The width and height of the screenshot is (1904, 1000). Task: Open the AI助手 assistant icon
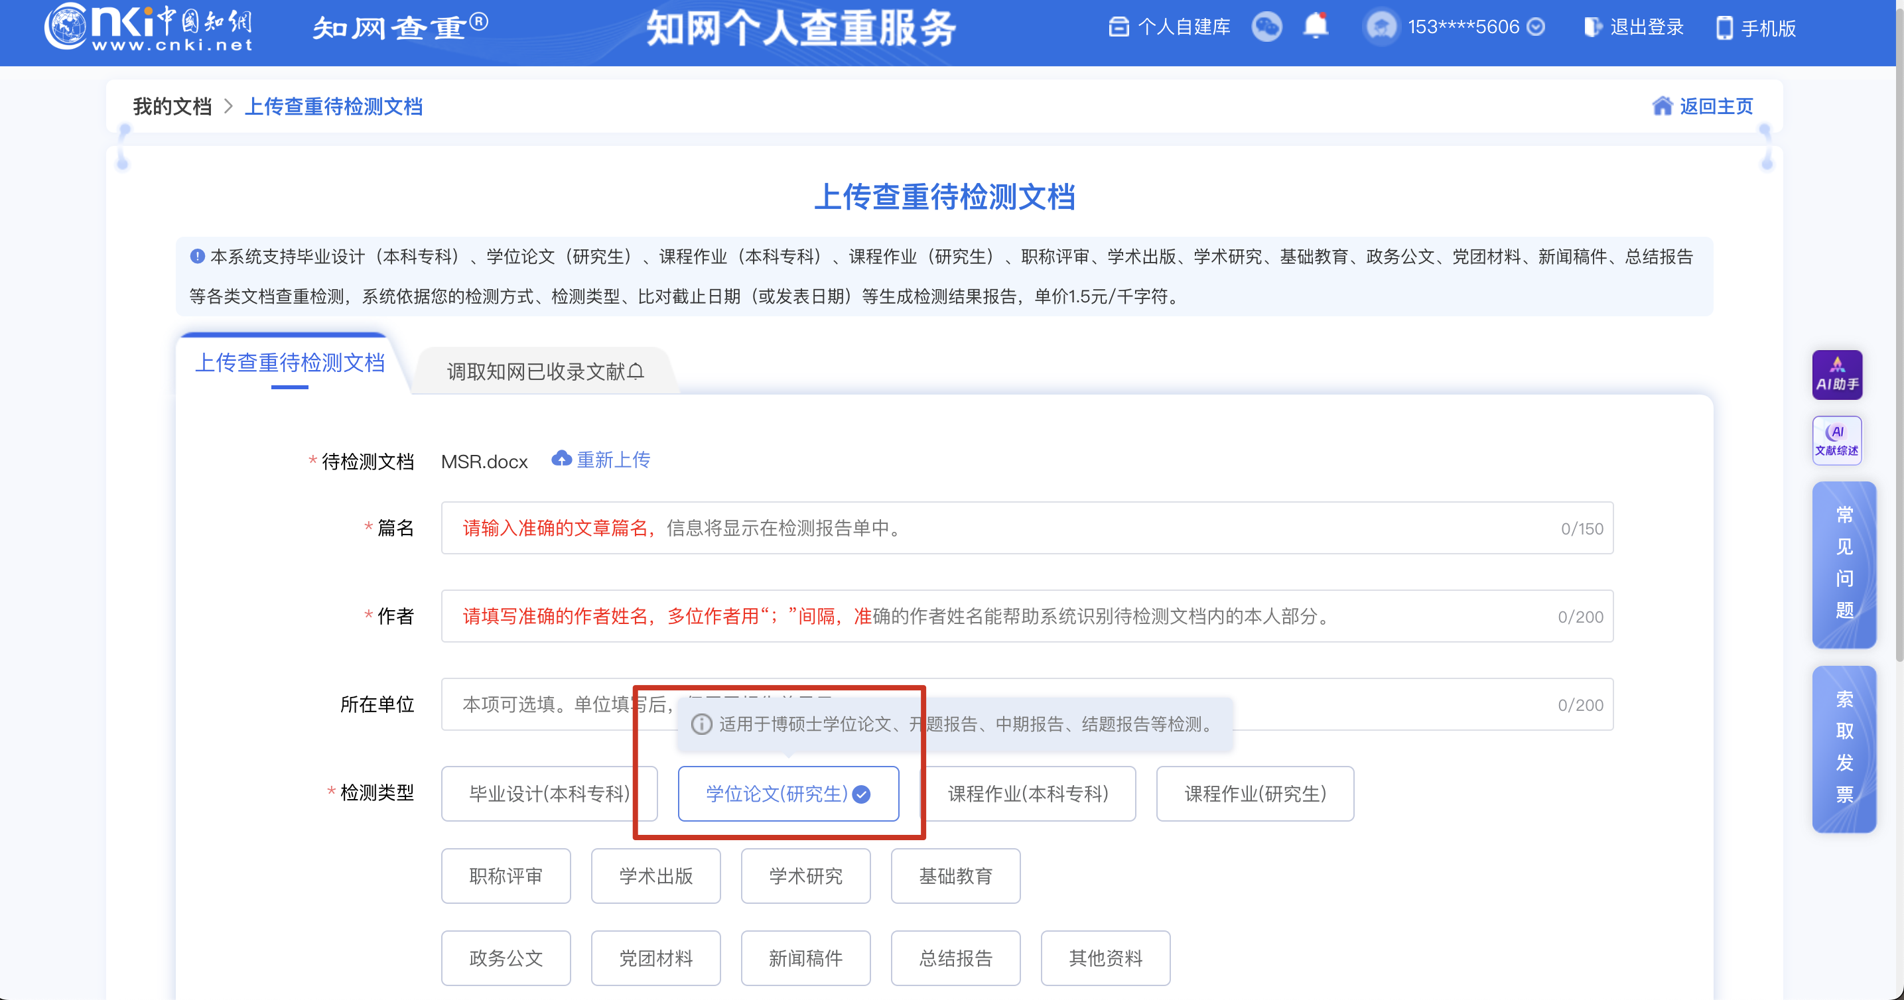click(x=1837, y=375)
